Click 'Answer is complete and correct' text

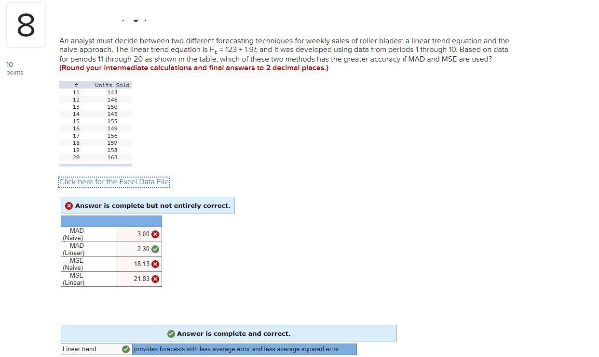pos(234,334)
